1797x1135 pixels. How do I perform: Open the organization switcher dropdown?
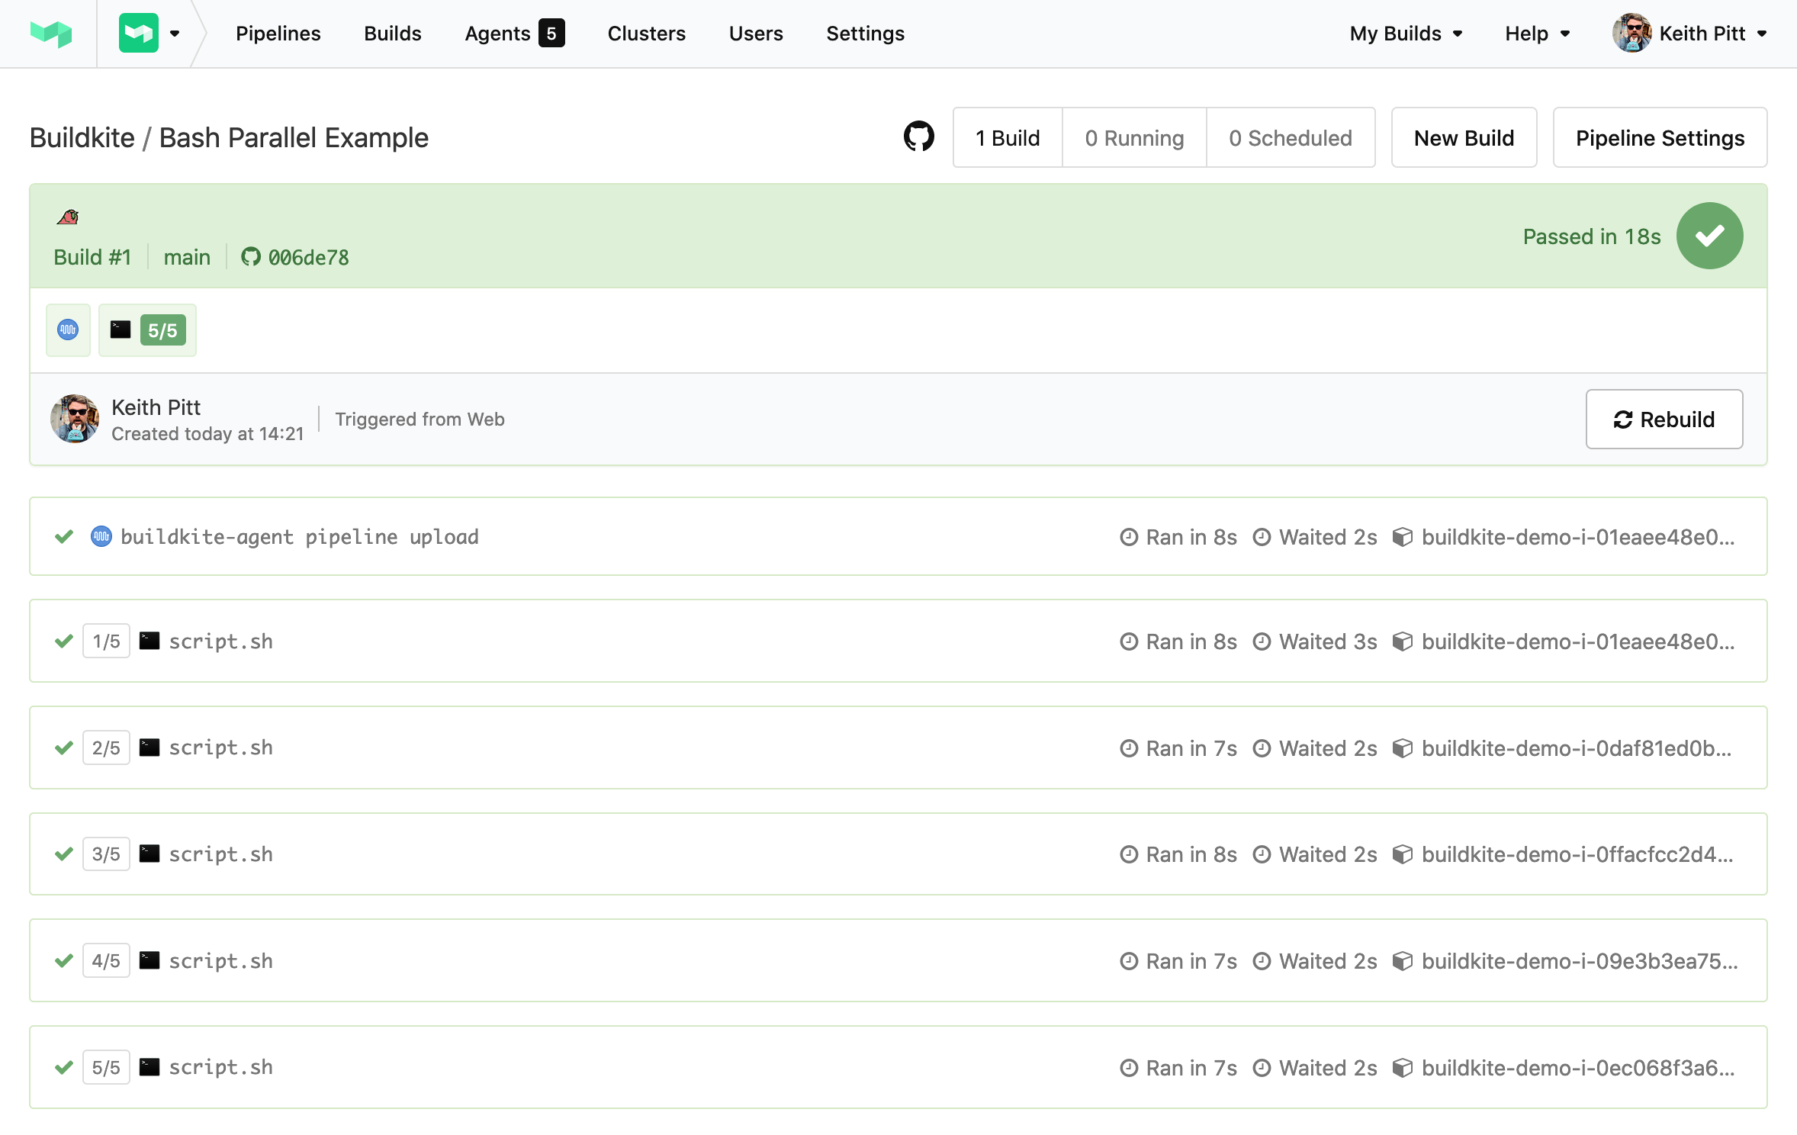point(149,34)
